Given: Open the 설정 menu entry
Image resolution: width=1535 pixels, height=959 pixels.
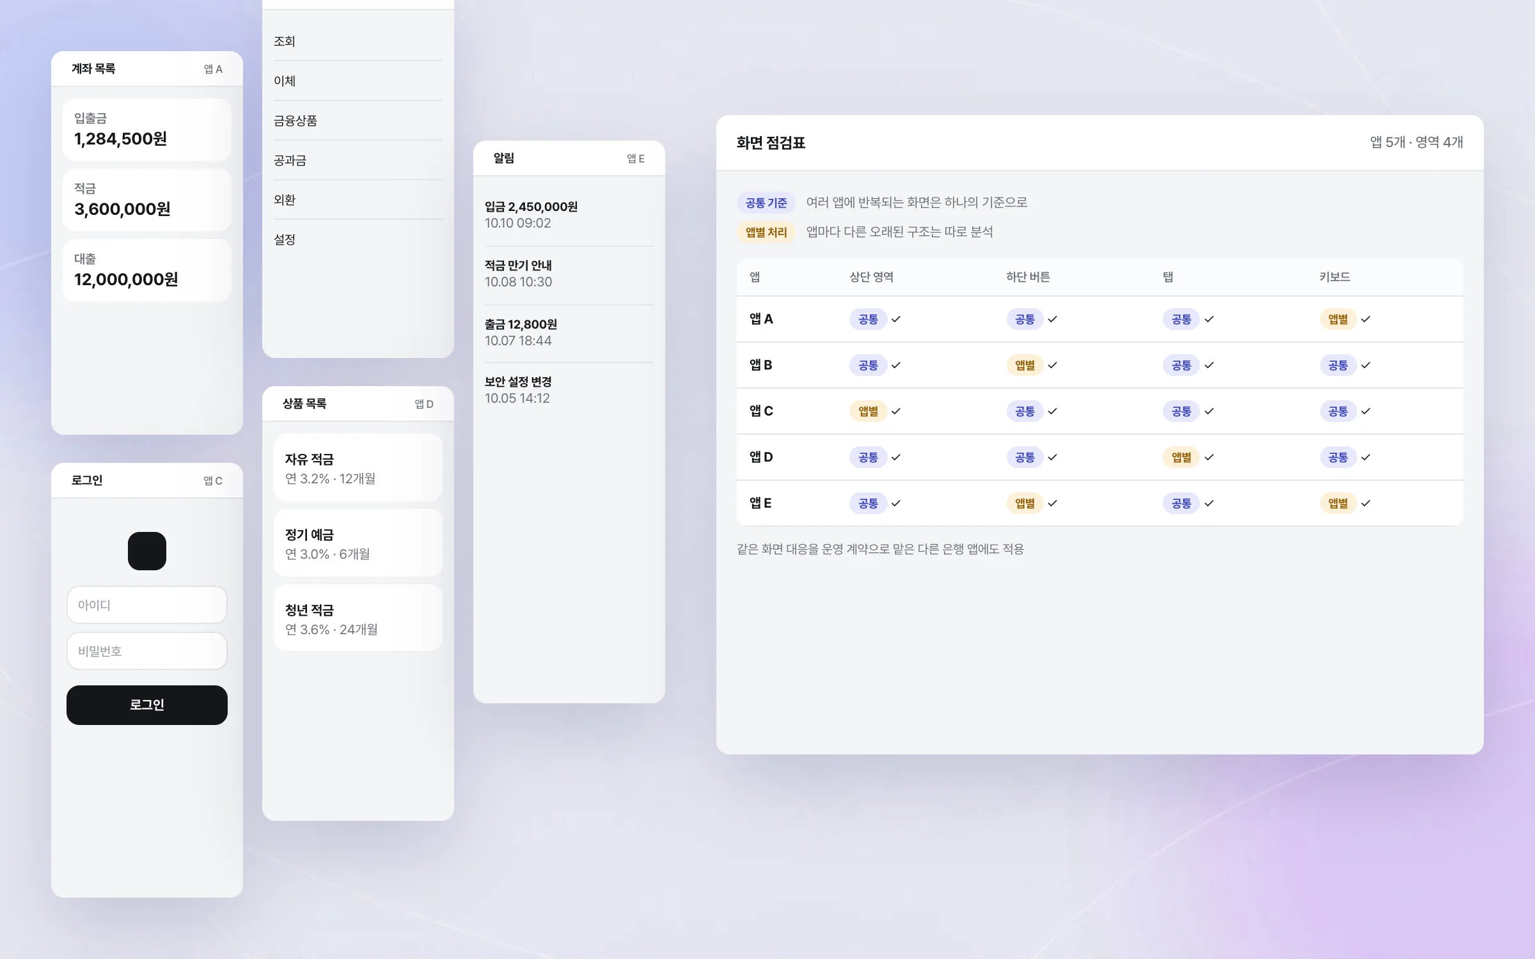Looking at the screenshot, I should click(x=358, y=240).
